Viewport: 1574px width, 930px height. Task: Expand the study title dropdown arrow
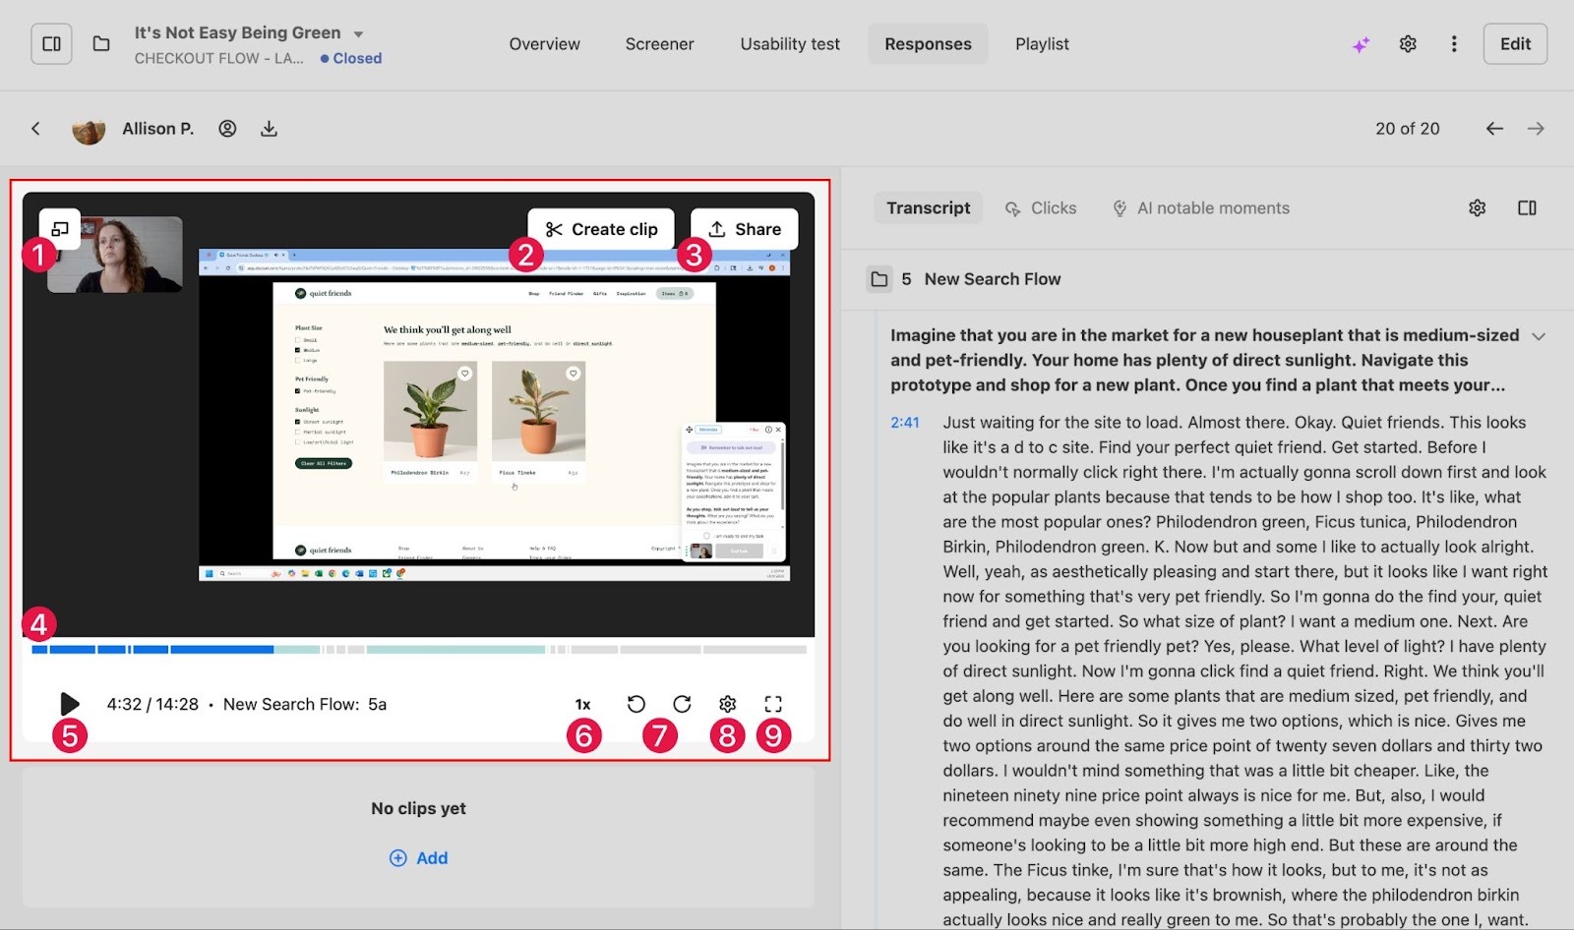point(358,34)
